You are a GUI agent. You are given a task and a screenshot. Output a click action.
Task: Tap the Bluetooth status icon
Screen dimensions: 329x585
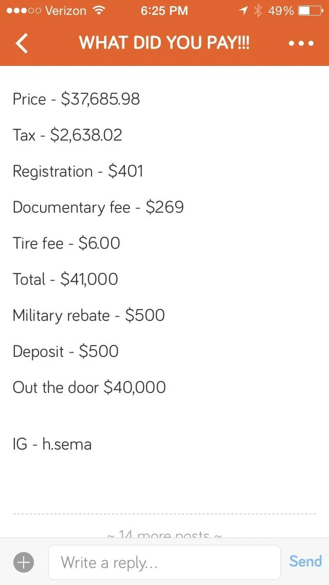(x=257, y=11)
